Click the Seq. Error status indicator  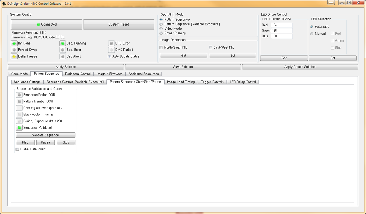tap(62, 50)
